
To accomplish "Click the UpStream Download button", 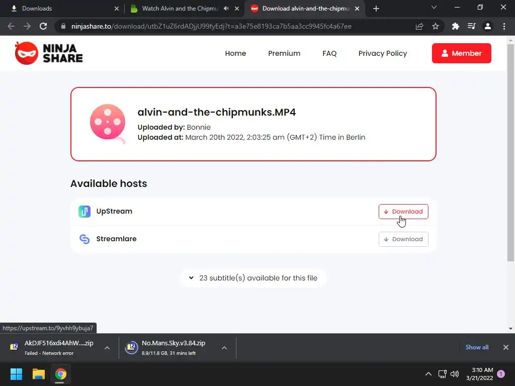I will pyautogui.click(x=403, y=212).
